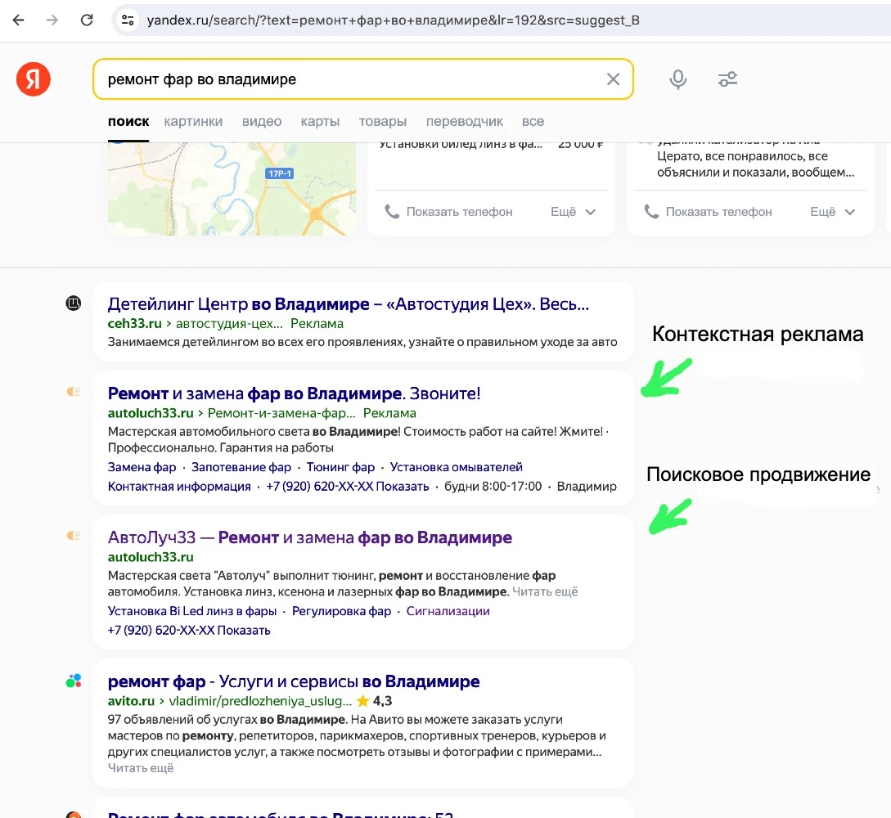Switch to товары tab
This screenshot has width=891, height=818.
pos(382,122)
